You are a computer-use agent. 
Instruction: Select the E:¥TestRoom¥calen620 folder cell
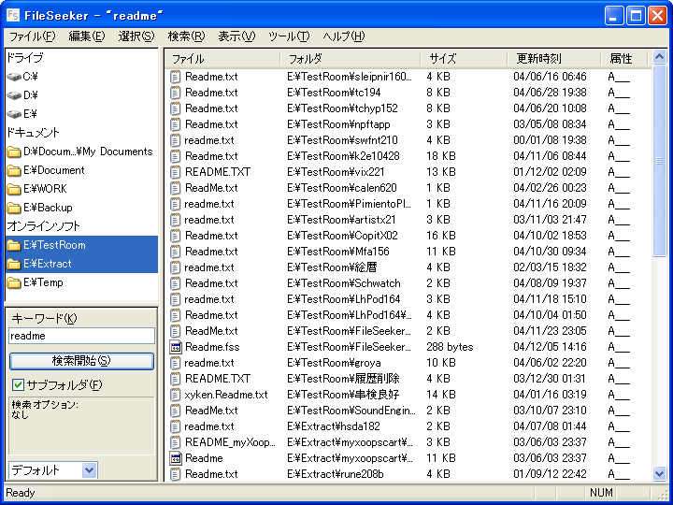[x=342, y=188]
